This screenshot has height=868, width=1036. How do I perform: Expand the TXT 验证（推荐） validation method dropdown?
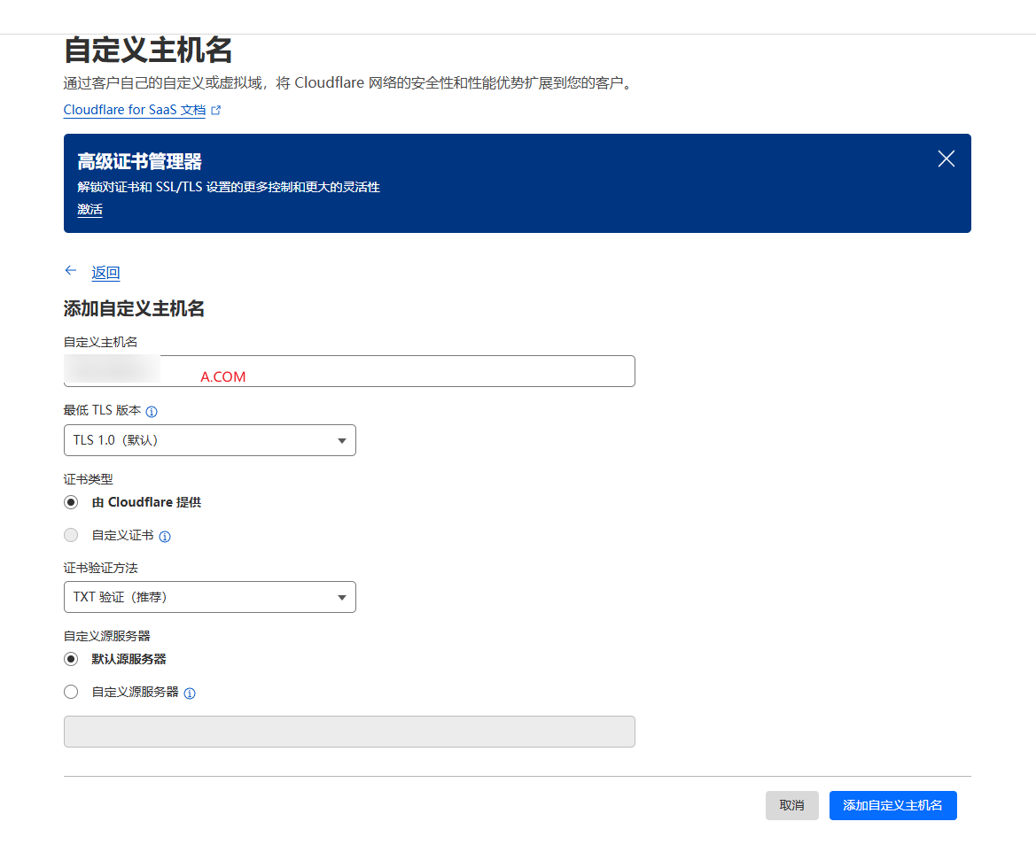pyautogui.click(x=209, y=597)
